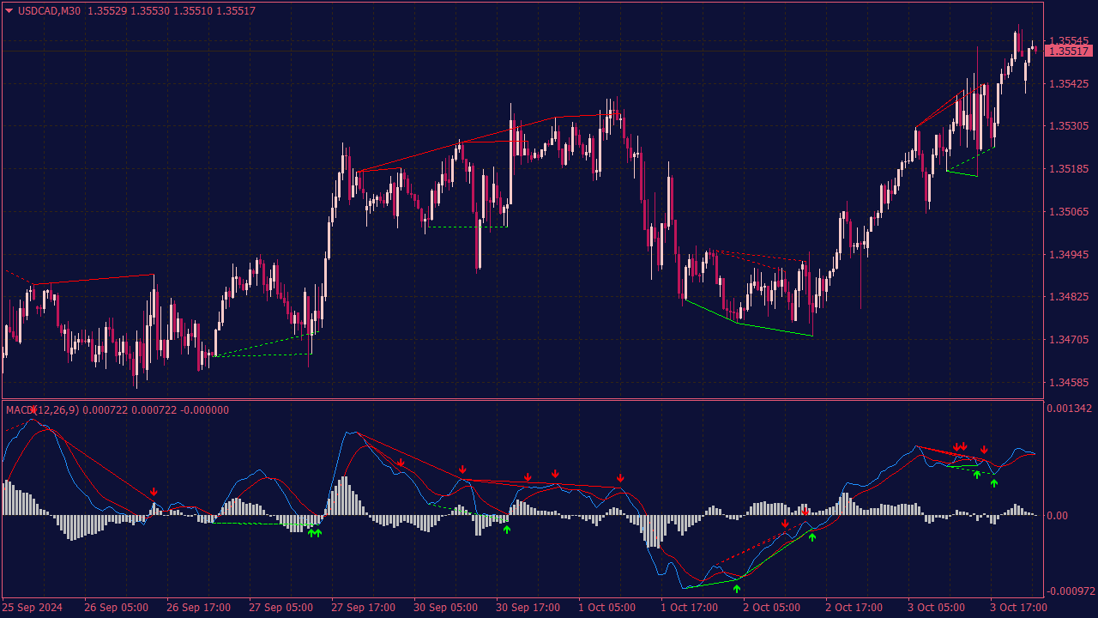Click the MACD(12,26,9) indicator label

pyautogui.click(x=43, y=410)
